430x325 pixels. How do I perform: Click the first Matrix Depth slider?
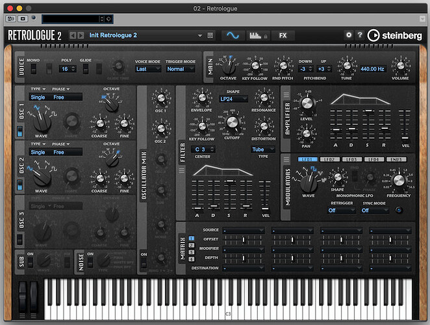244,258
